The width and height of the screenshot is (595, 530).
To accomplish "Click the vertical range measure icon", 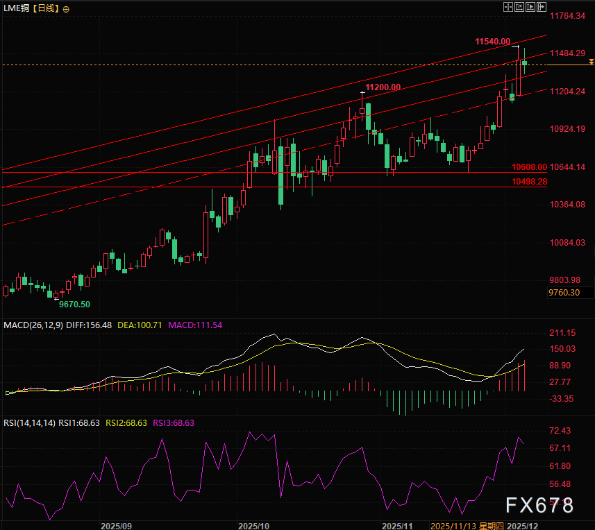I will [x=519, y=6].
